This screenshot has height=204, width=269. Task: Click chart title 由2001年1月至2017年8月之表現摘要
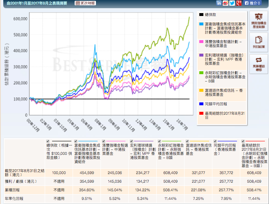click(x=37, y=3)
